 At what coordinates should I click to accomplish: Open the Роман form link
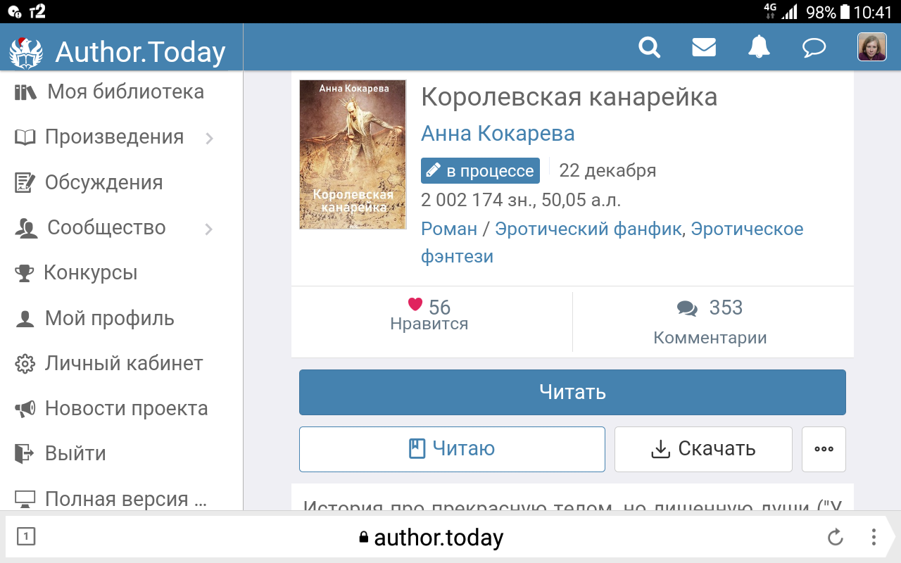[x=449, y=229]
